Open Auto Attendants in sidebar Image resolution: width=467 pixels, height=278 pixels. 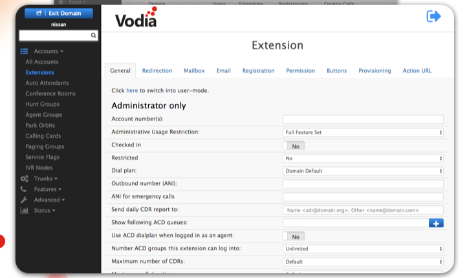tap(47, 83)
